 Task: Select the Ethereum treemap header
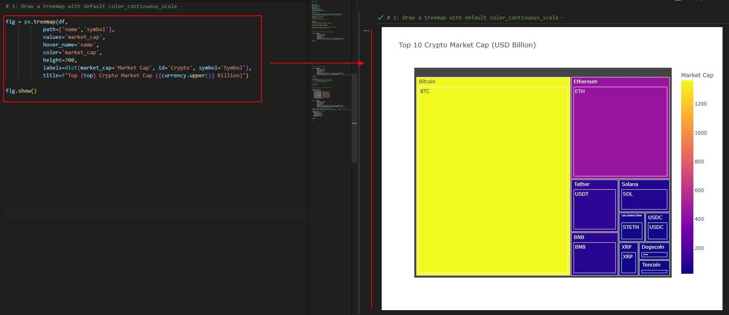620,81
